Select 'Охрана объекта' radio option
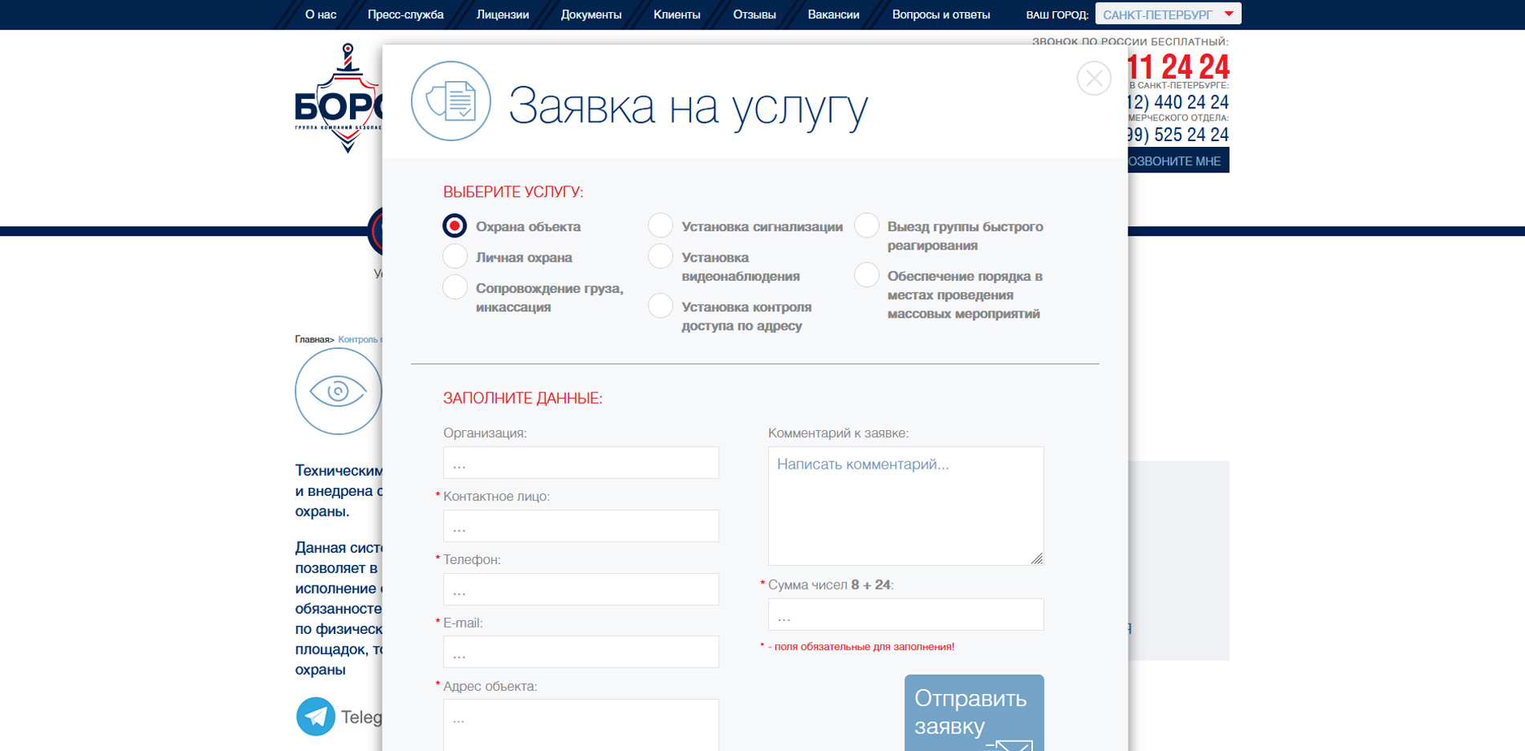Screen dimensions: 1525x751 click(x=455, y=226)
